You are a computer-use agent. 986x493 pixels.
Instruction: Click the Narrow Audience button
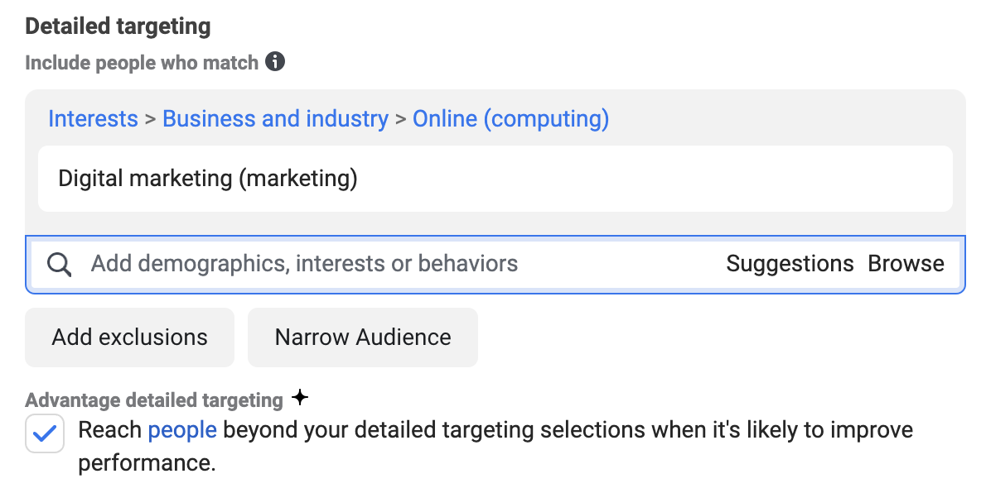[x=363, y=337]
